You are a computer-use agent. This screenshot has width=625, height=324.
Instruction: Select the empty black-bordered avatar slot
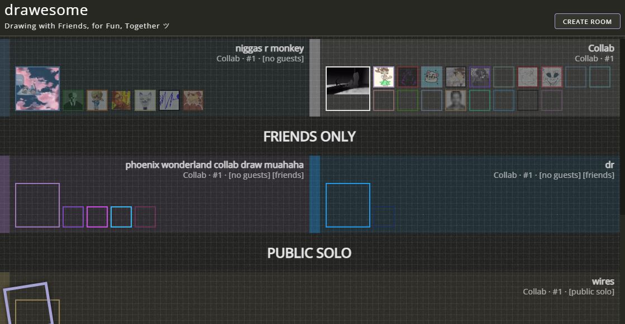point(528,100)
